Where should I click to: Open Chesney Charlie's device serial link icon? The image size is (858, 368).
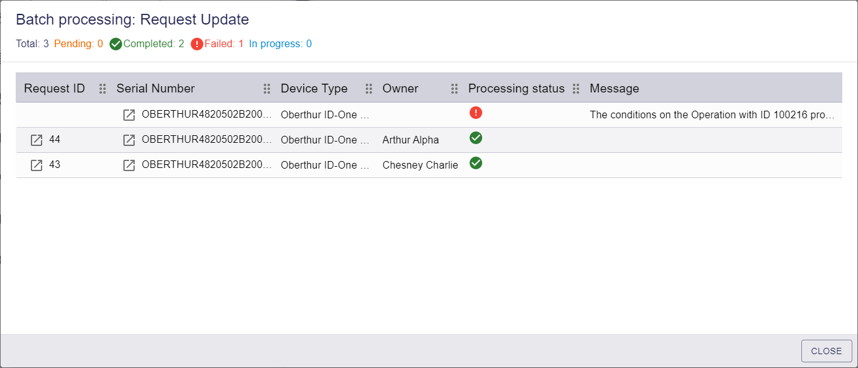129,165
